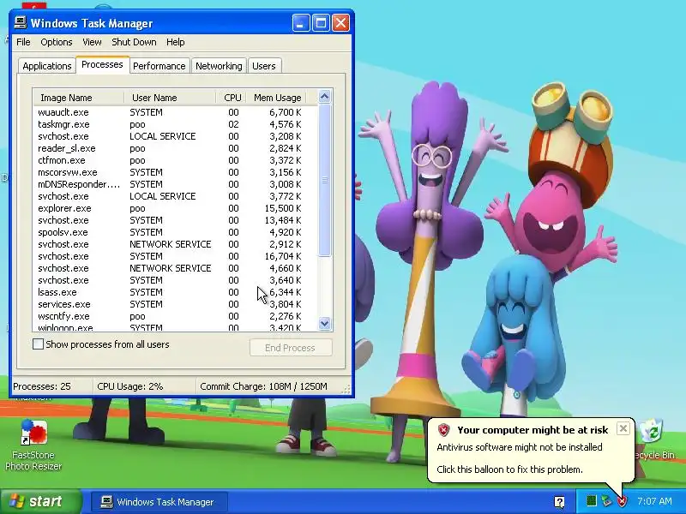Click the help question mark taskbar icon
The image size is (686, 514).
point(559,501)
